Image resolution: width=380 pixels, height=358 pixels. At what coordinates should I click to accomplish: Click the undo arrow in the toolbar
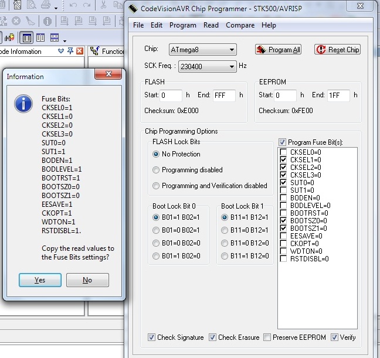(x=73, y=6)
